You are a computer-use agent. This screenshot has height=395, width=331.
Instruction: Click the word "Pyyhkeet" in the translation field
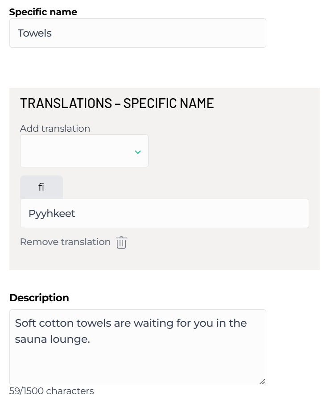point(52,213)
